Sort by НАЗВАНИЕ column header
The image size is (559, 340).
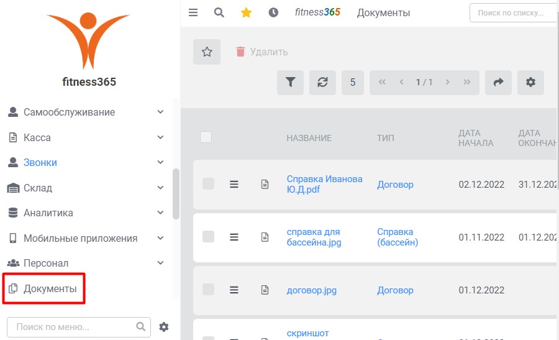[x=309, y=138]
